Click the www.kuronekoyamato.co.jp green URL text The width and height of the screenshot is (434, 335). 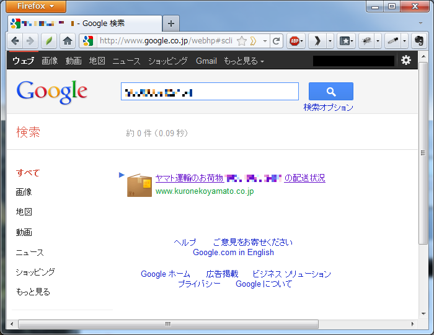[205, 191]
